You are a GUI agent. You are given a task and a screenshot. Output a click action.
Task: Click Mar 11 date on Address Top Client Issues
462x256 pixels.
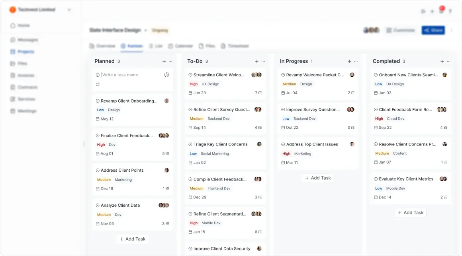point(290,163)
